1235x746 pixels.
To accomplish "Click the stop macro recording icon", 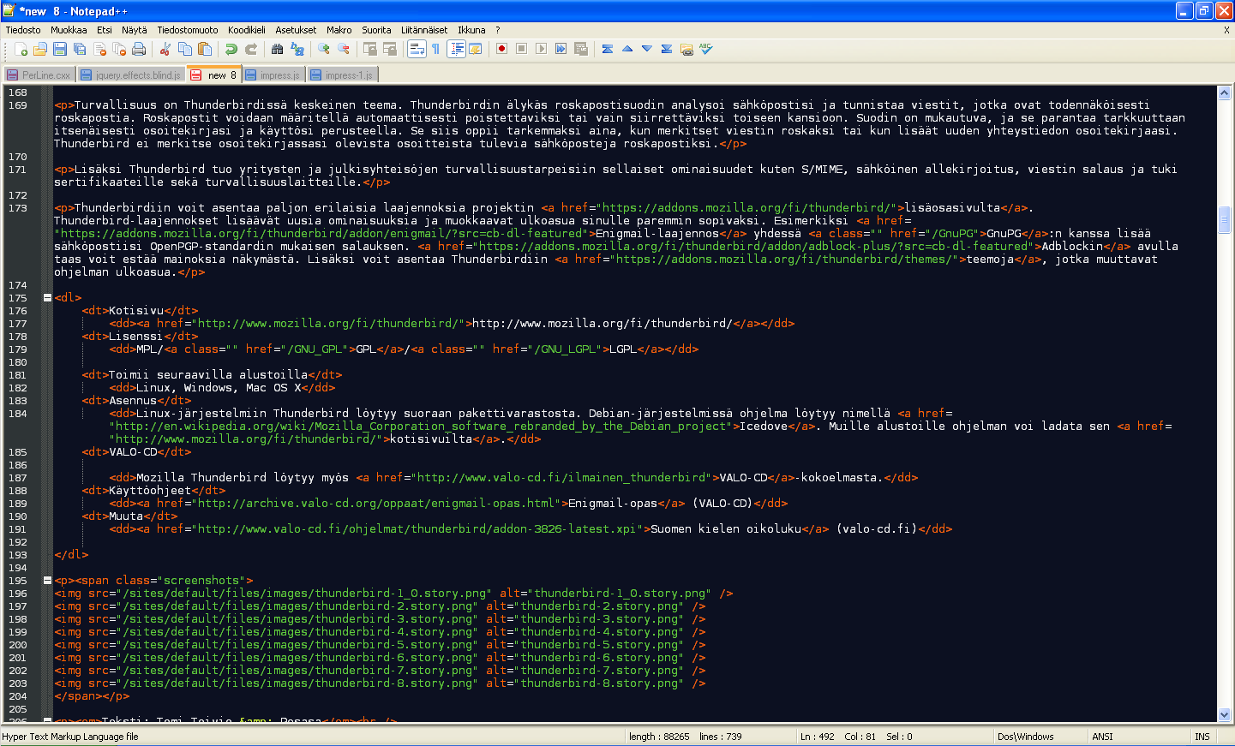I will [522, 49].
